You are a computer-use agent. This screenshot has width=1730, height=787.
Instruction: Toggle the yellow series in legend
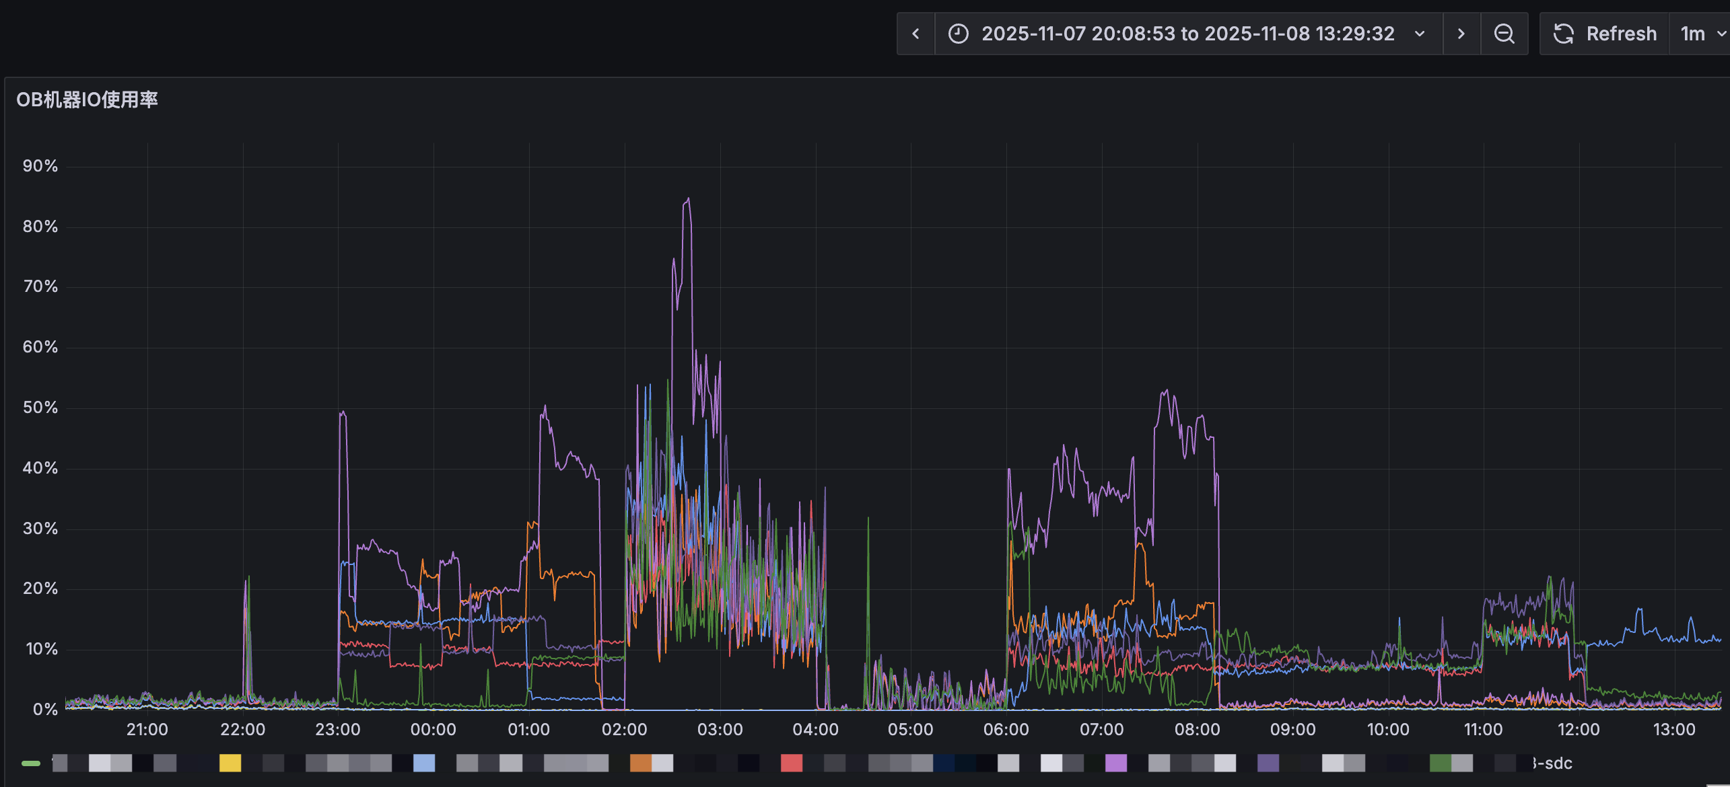pos(230,763)
